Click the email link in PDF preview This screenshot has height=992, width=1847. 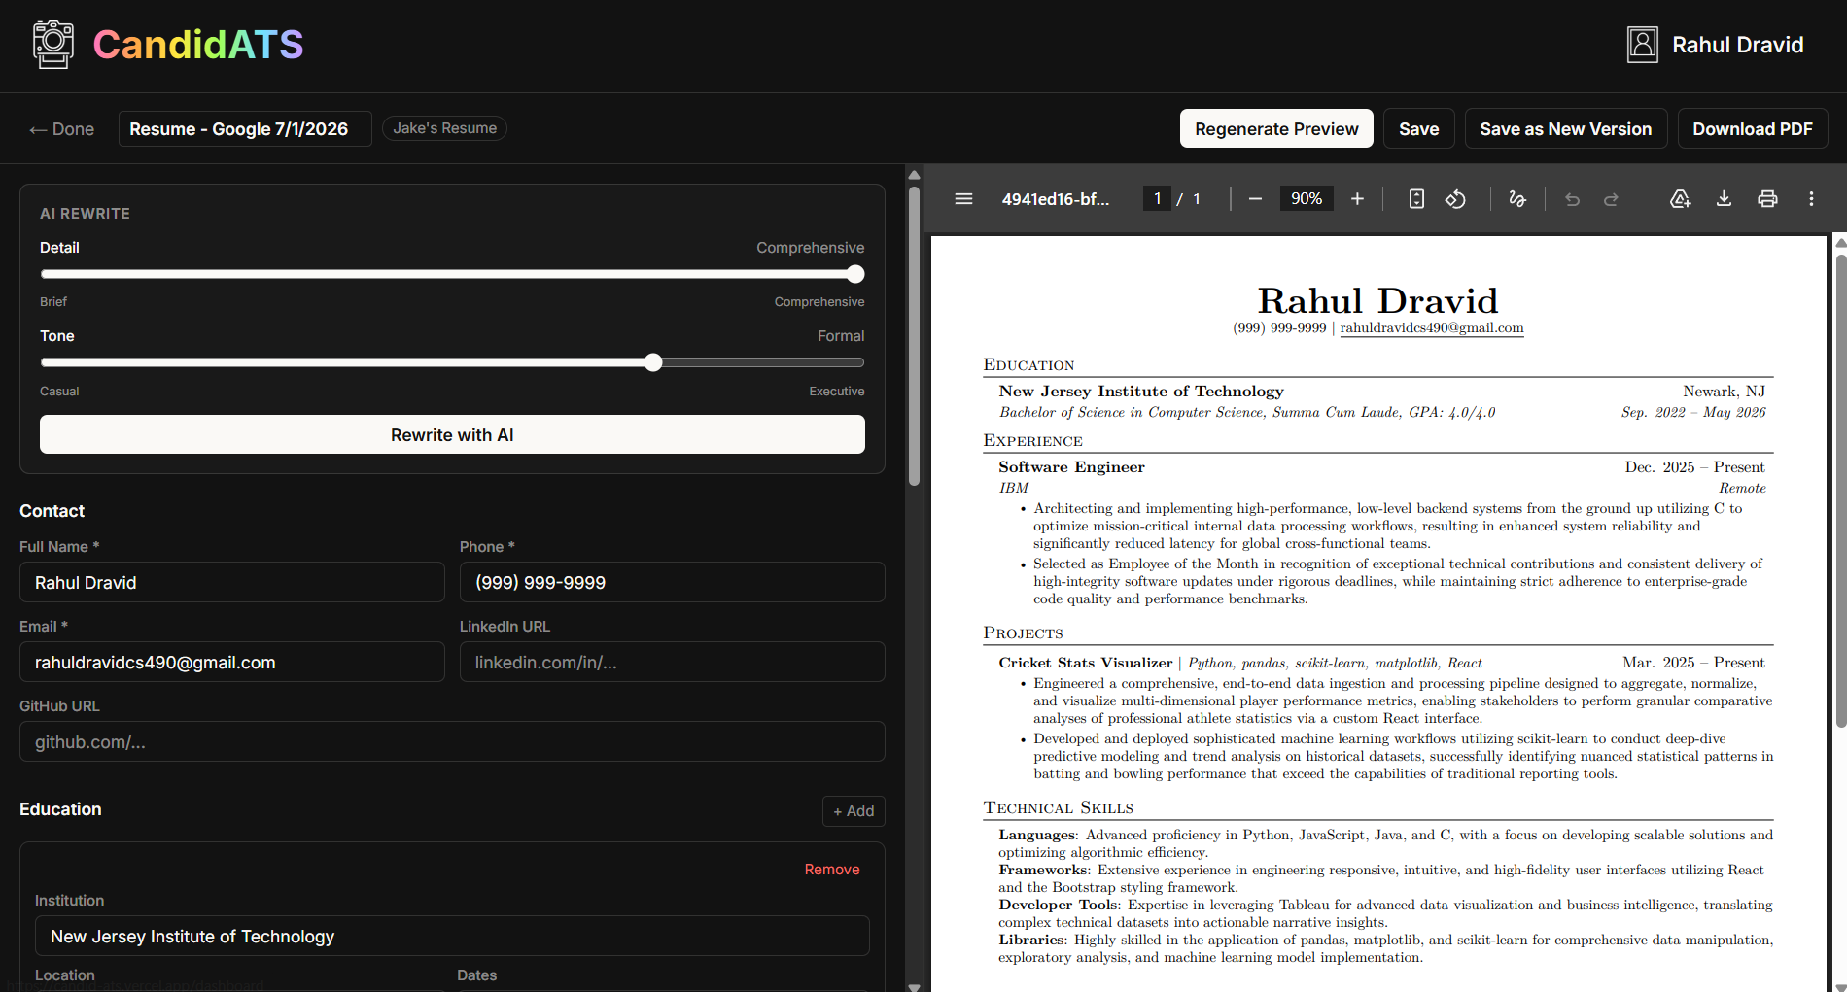(1432, 328)
